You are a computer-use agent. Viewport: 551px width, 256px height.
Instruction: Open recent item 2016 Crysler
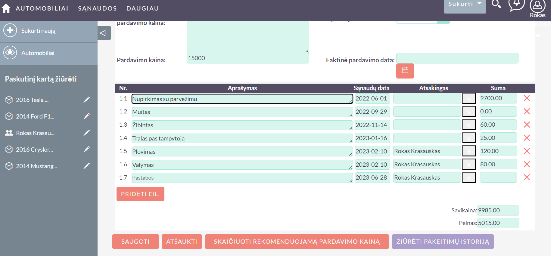point(34,150)
